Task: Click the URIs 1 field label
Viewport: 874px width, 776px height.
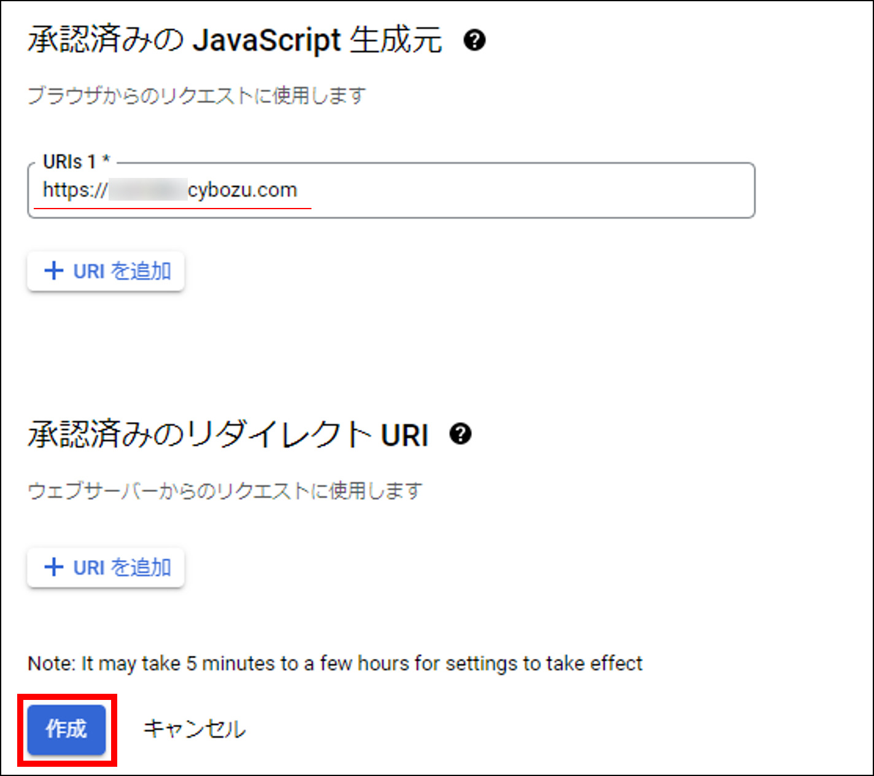Action: click(76, 162)
